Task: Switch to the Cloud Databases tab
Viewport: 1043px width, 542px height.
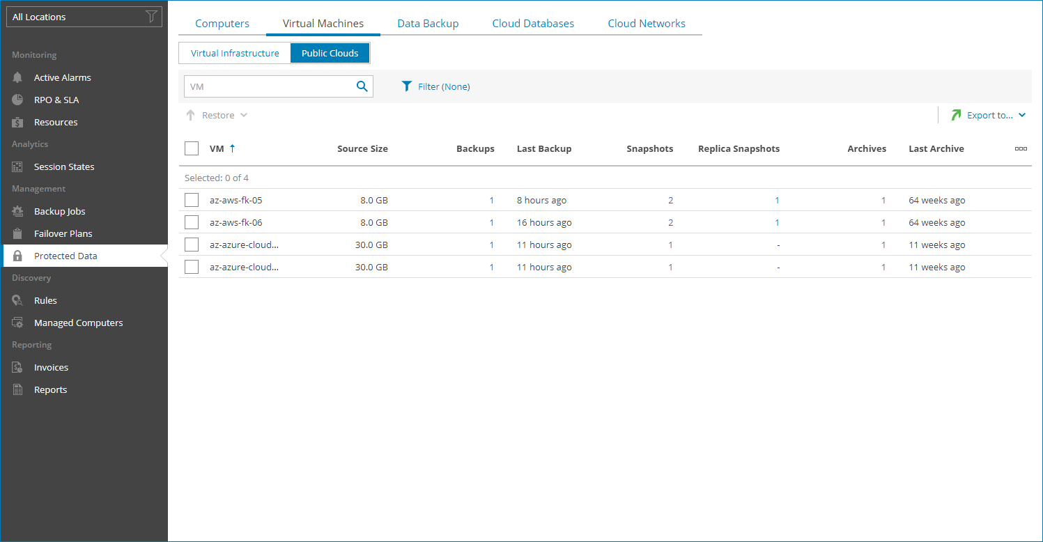Action: click(x=533, y=24)
